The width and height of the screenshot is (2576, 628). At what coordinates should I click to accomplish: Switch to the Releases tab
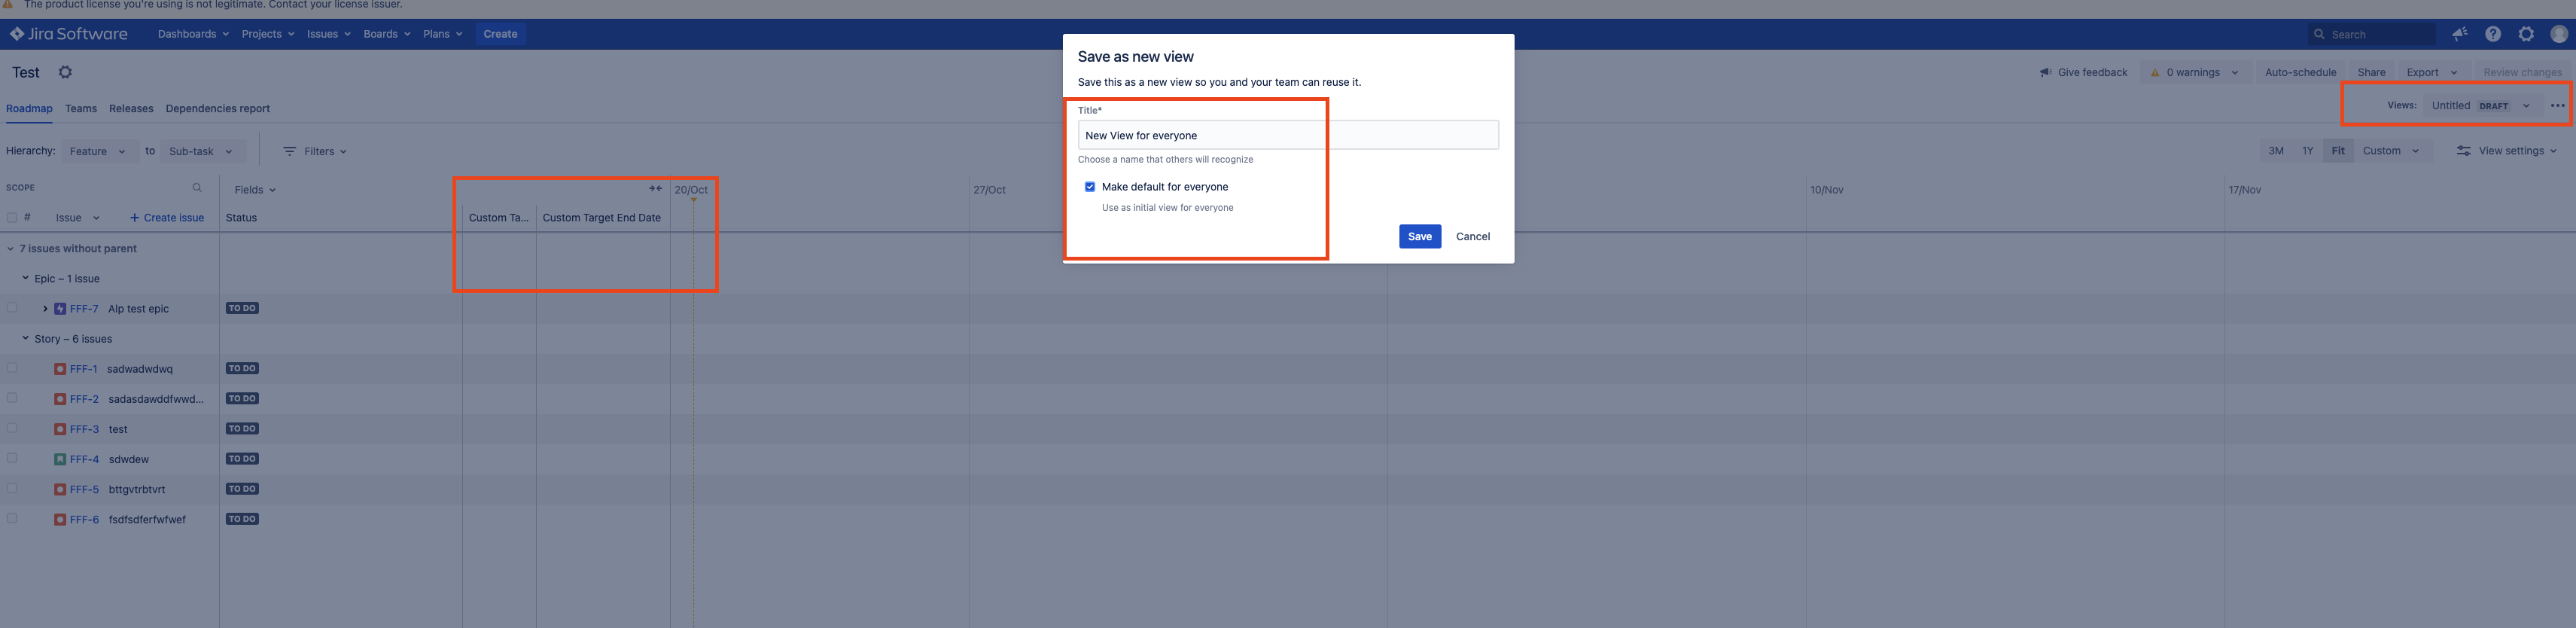tap(131, 109)
